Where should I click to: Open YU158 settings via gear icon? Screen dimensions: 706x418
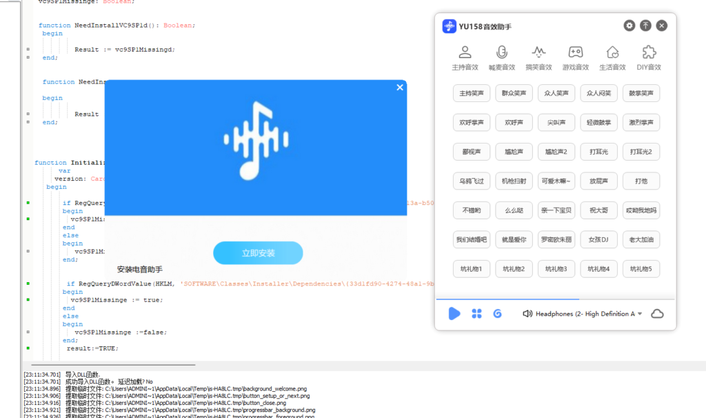629,26
